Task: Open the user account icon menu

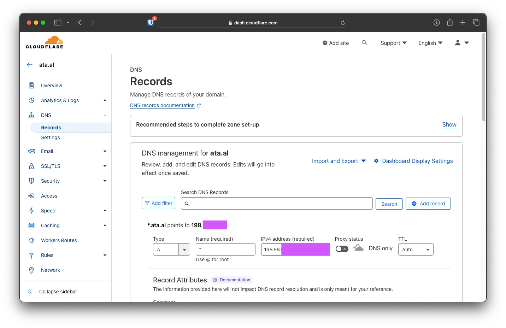Action: point(462,43)
